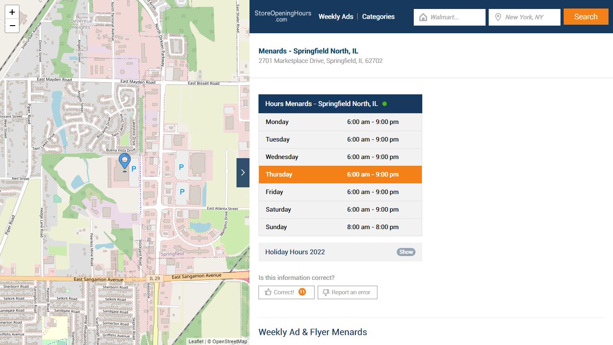Click the parking P icon beside the pin
This screenshot has width=613, height=345.
[x=133, y=169]
